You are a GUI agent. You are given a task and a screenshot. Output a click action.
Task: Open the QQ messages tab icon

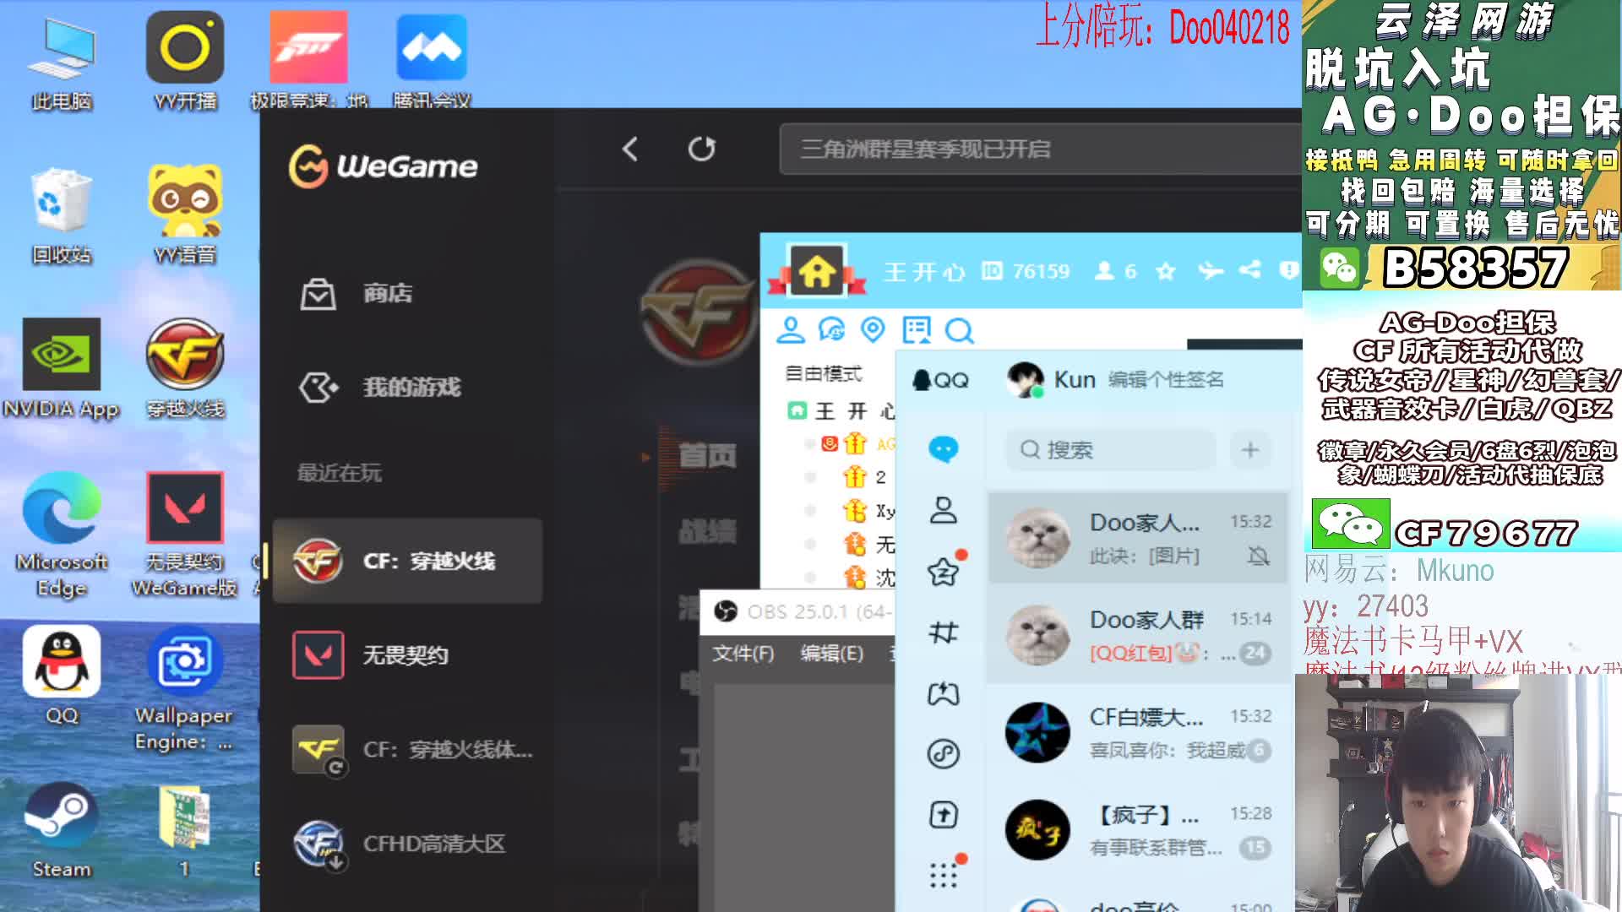944,448
